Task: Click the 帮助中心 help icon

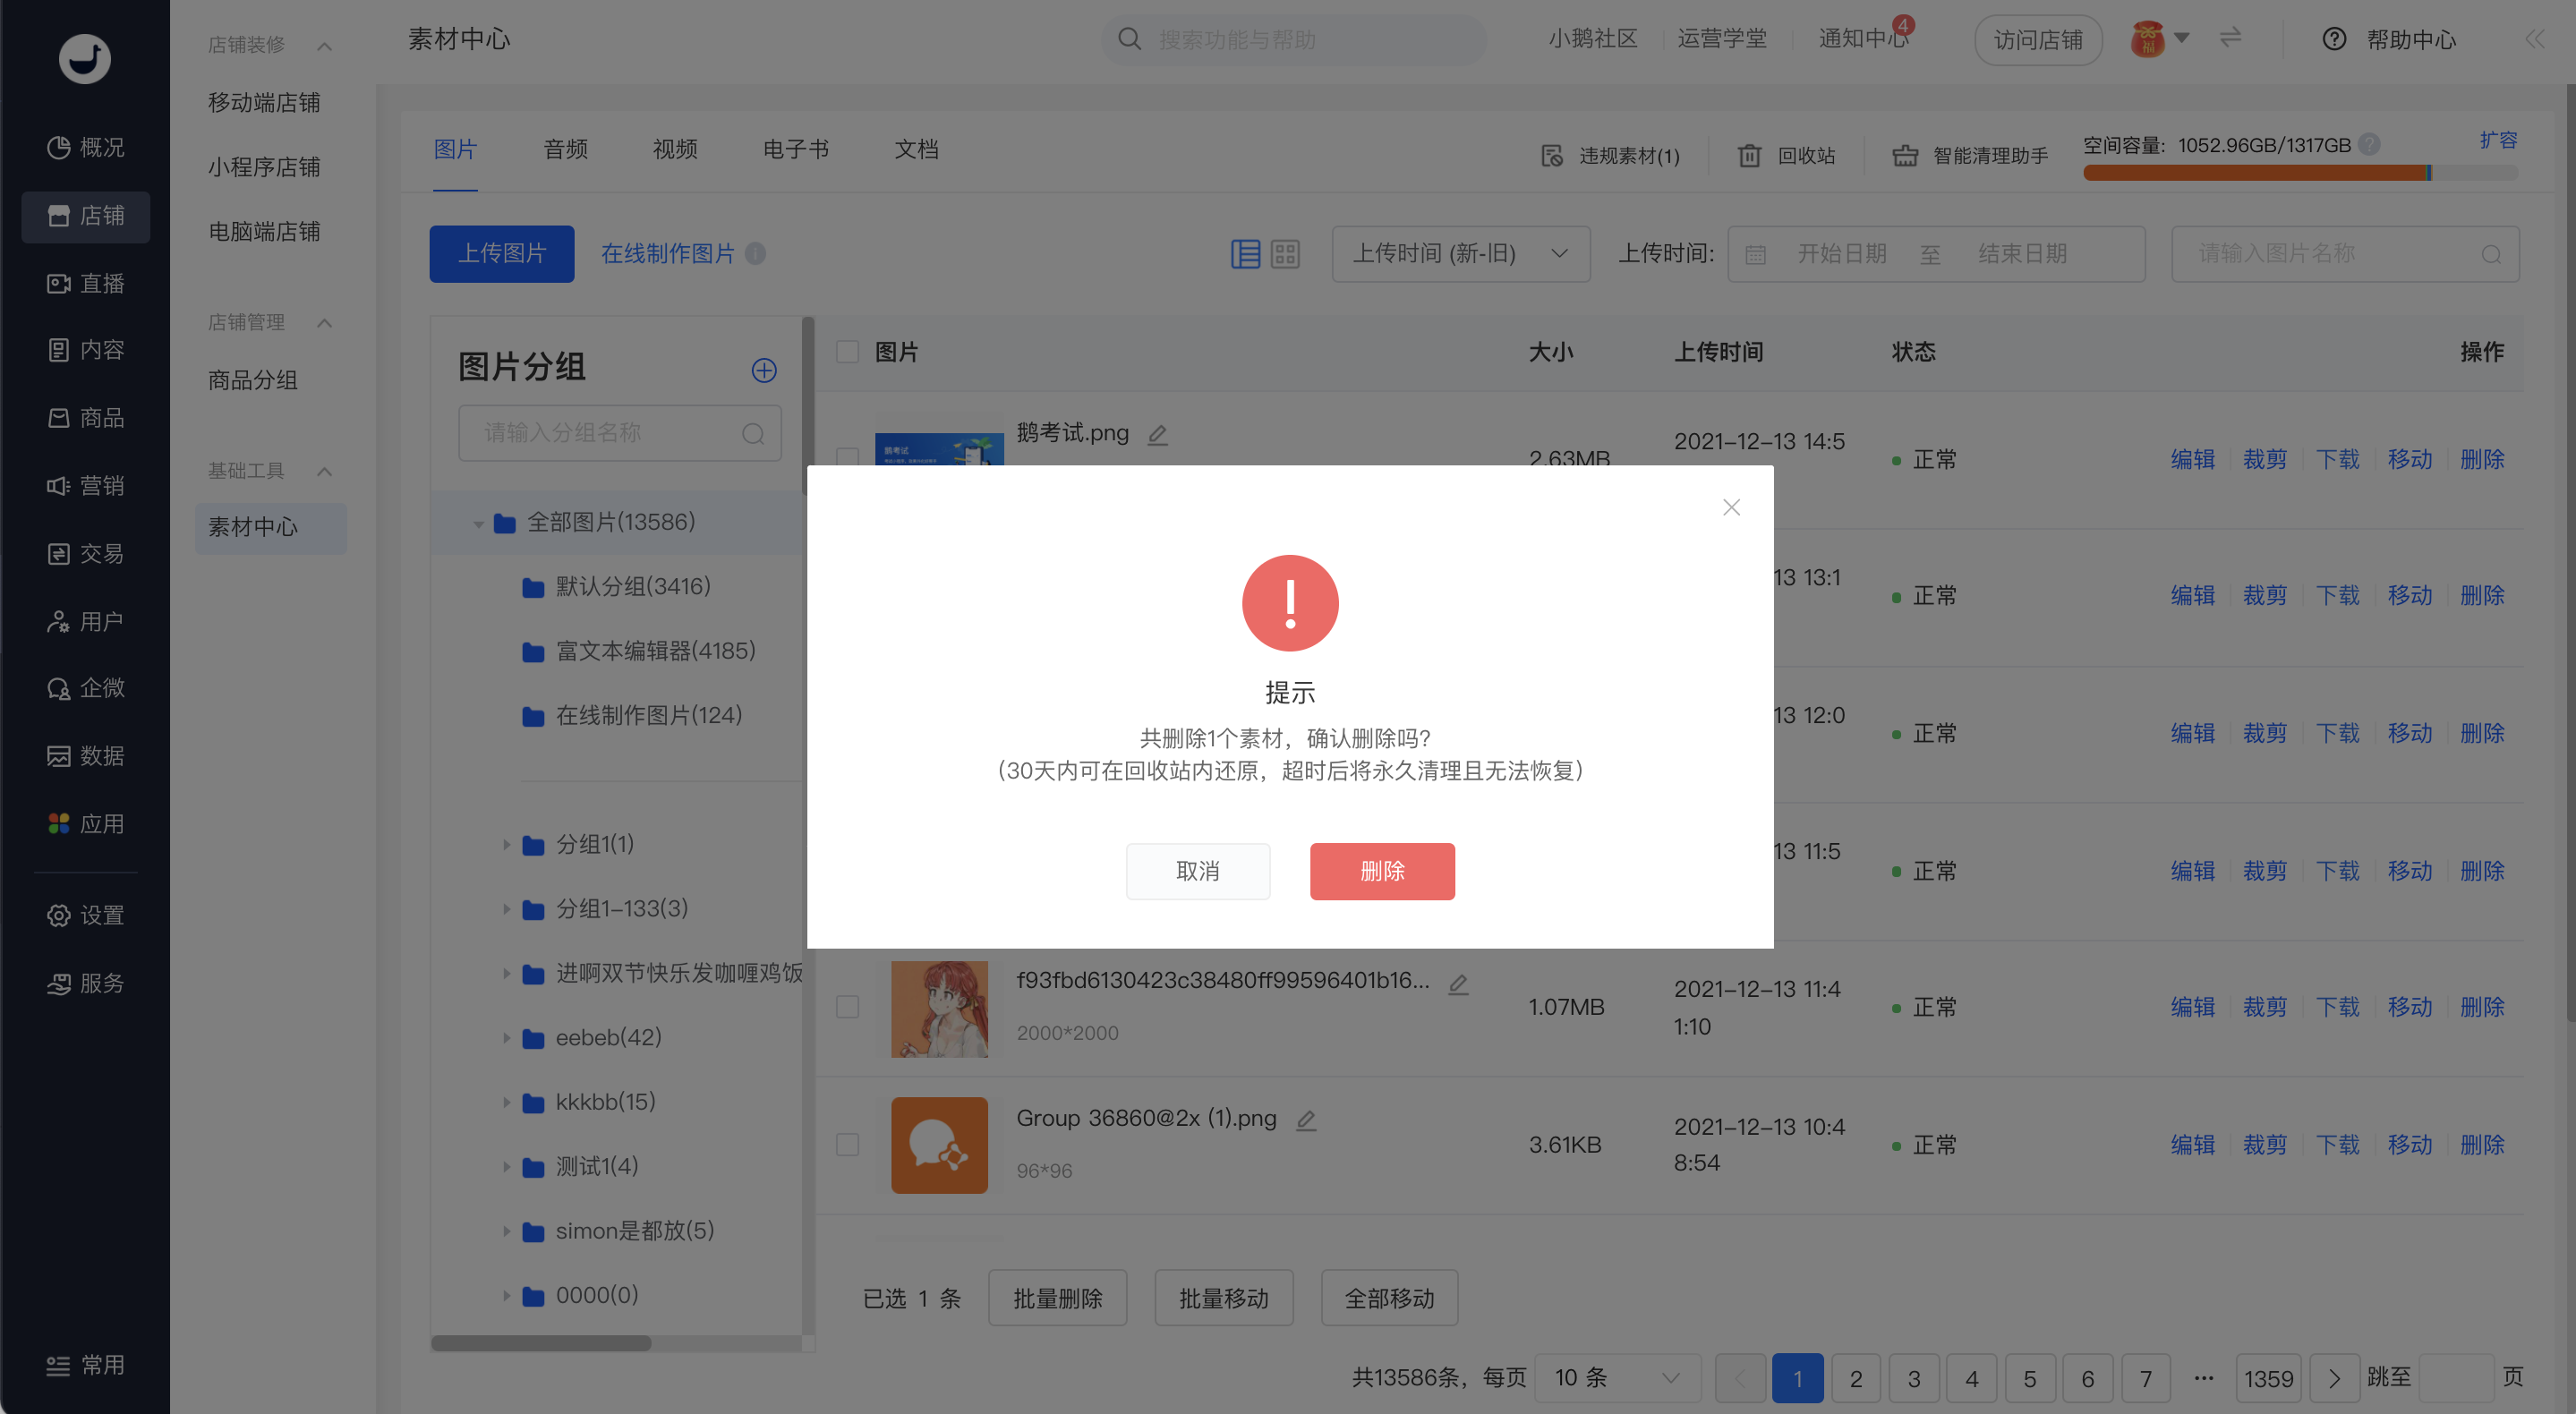Action: click(2334, 39)
